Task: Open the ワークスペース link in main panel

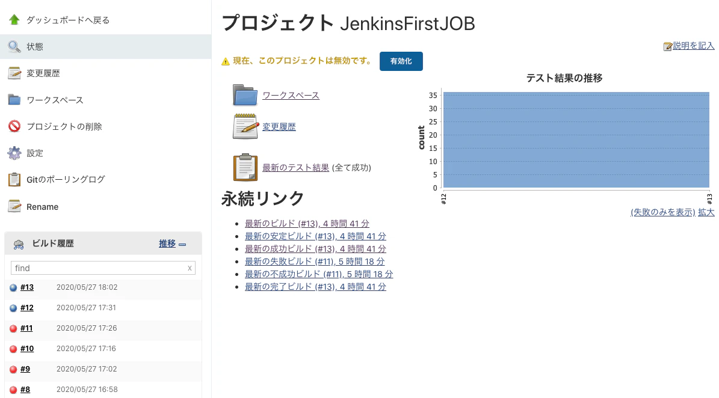Action: click(x=291, y=95)
